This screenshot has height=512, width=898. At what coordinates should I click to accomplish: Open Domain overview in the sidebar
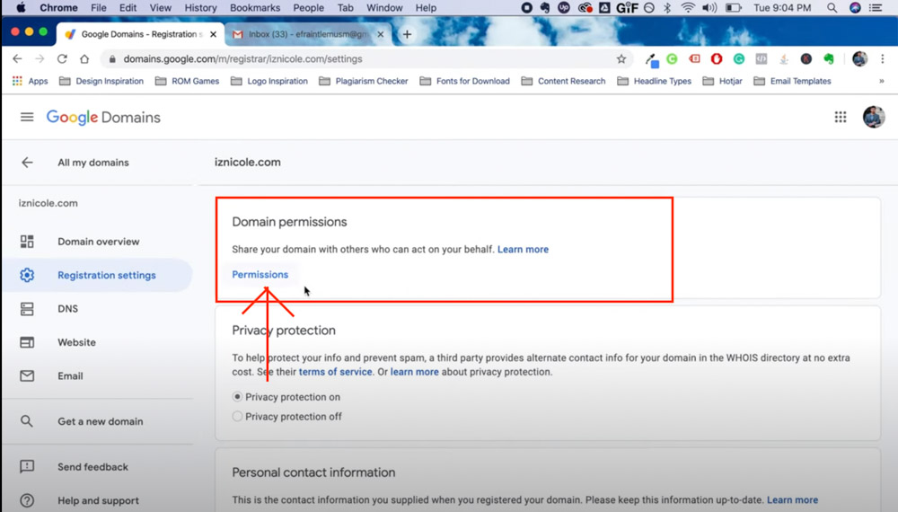click(98, 242)
